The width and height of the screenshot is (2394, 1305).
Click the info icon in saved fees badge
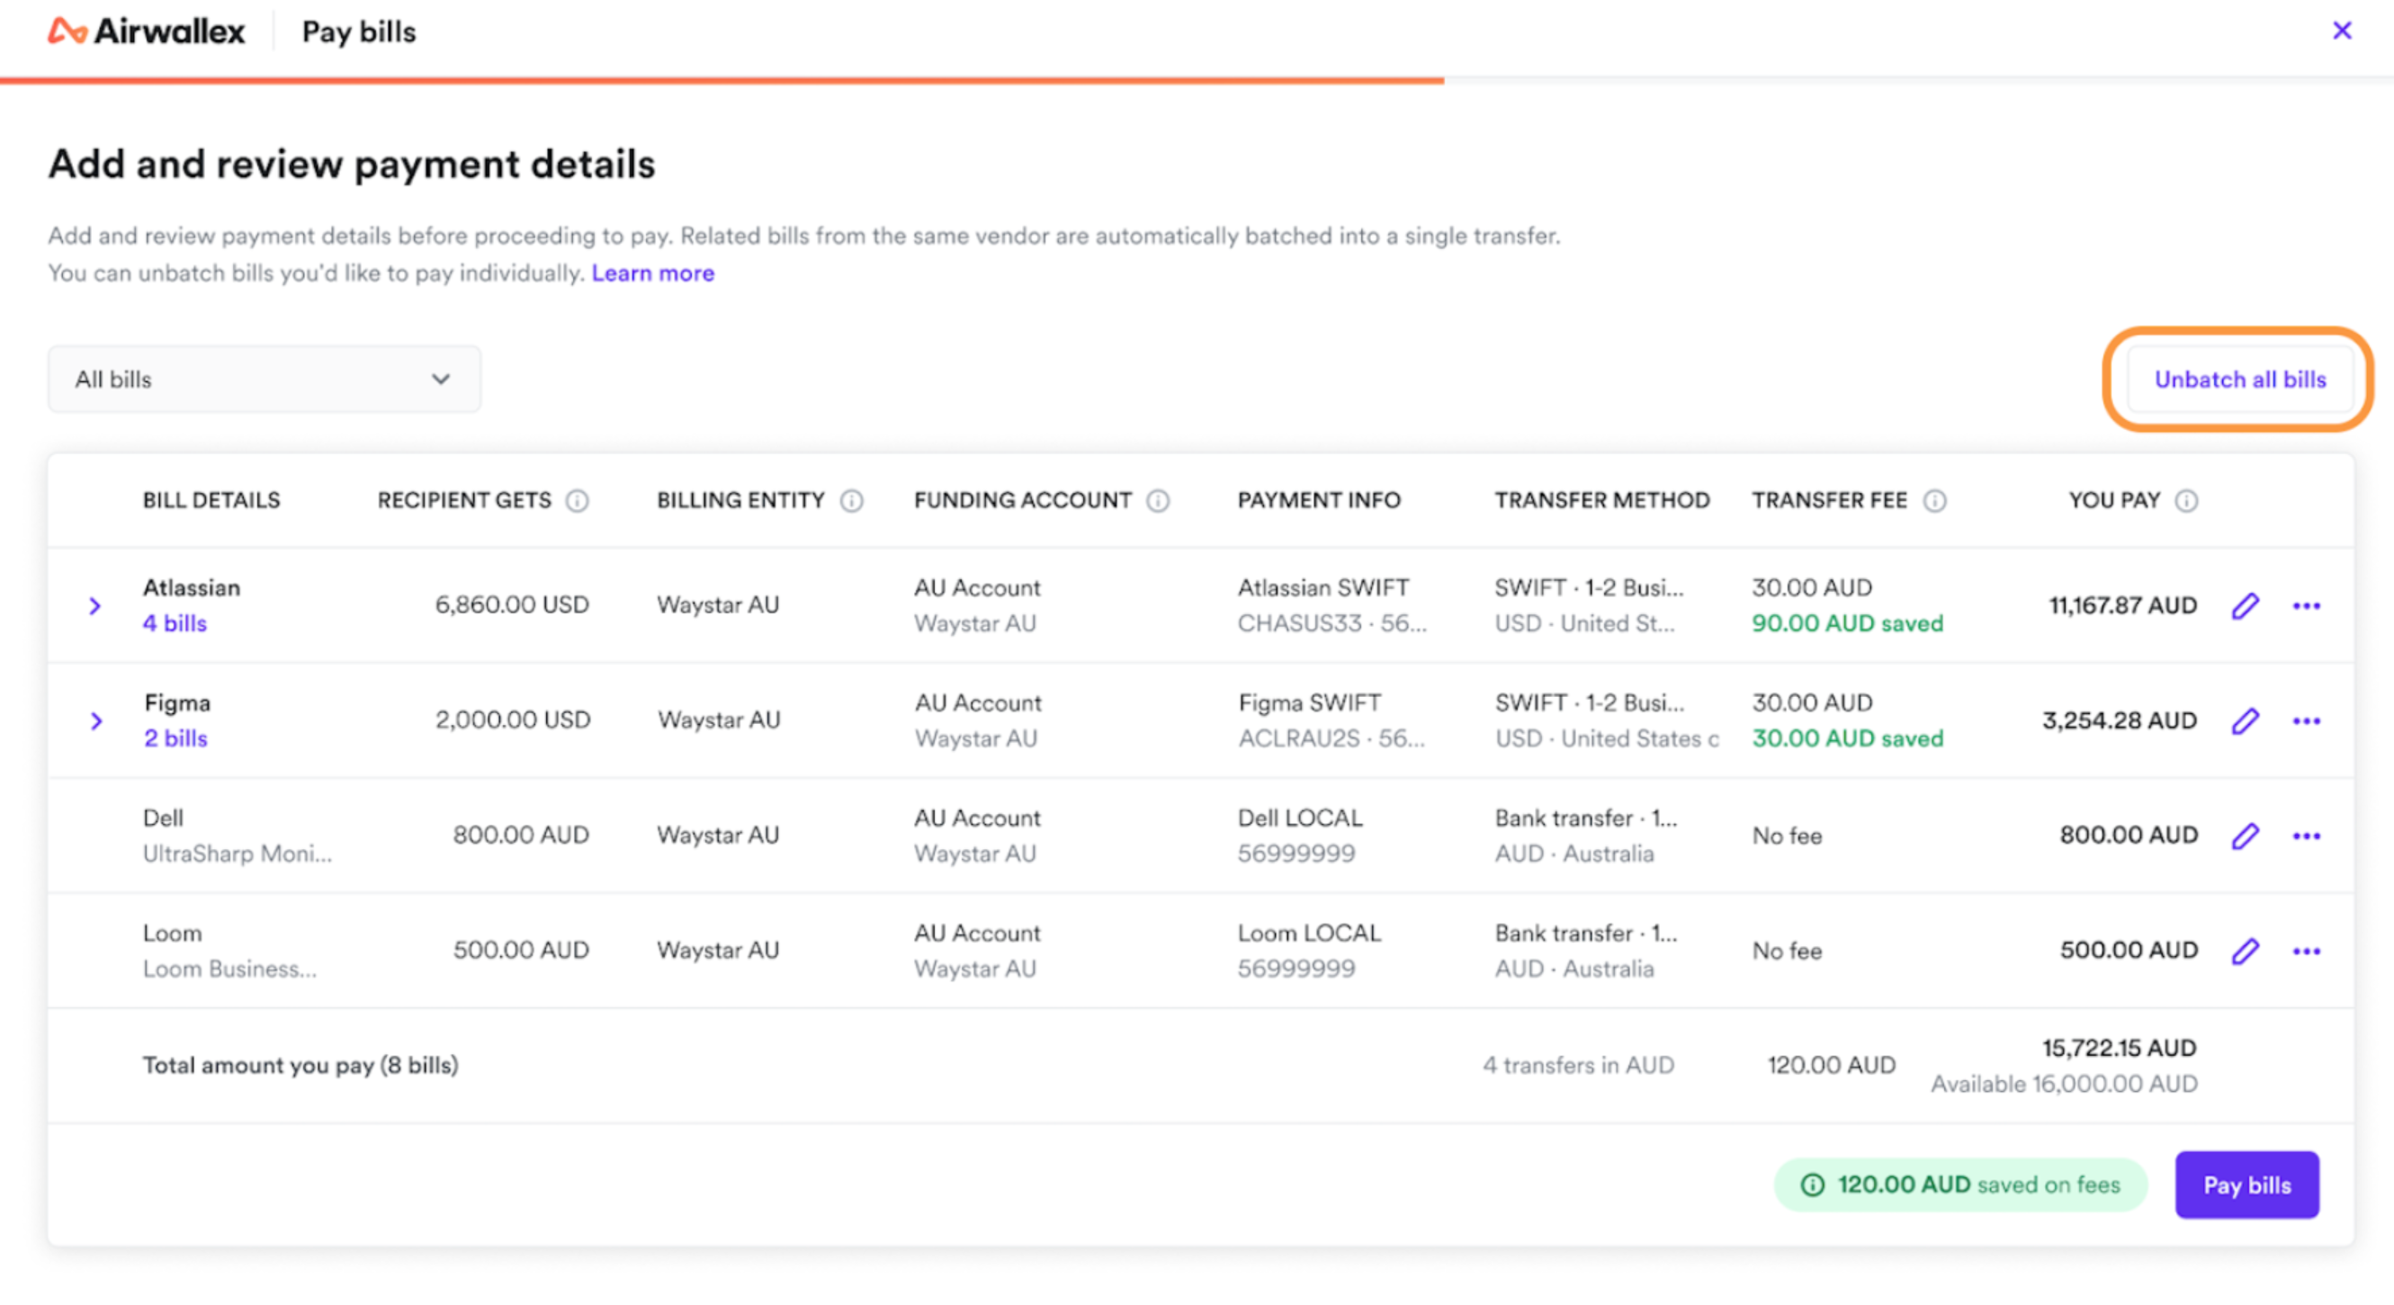[x=1812, y=1185]
